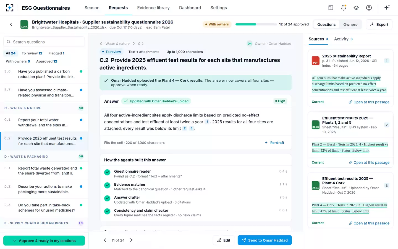Expand E · Supply Chain & Human Rights
398x249 pixels.
44,223
